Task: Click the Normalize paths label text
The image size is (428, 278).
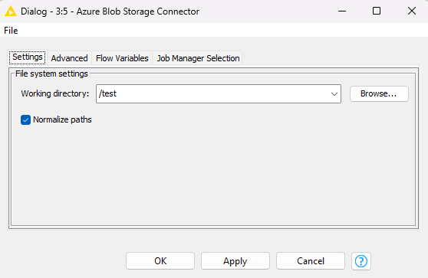Action: (62, 119)
